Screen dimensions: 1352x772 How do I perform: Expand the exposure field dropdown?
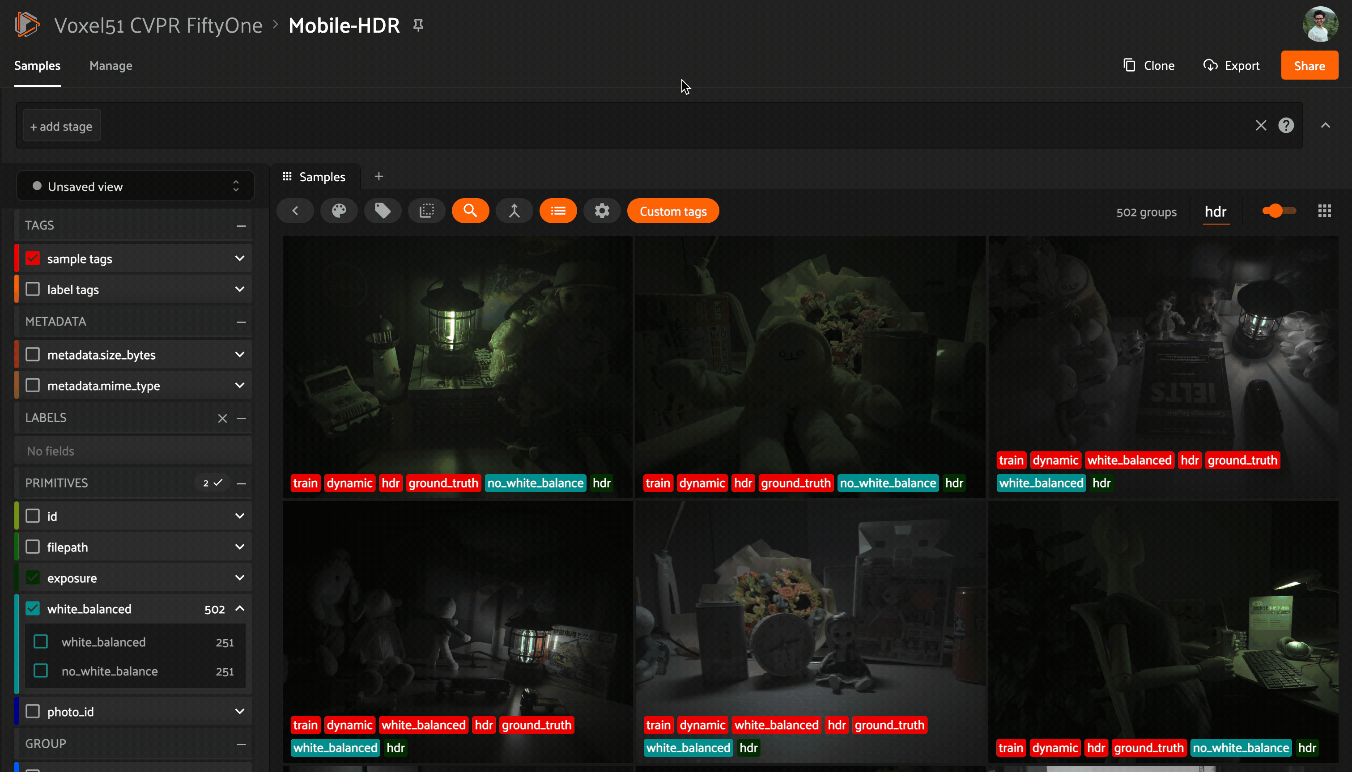tap(240, 578)
